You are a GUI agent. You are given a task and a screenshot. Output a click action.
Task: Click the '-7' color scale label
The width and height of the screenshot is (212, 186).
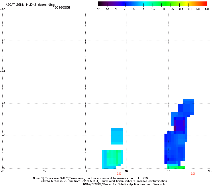click(124, 9)
